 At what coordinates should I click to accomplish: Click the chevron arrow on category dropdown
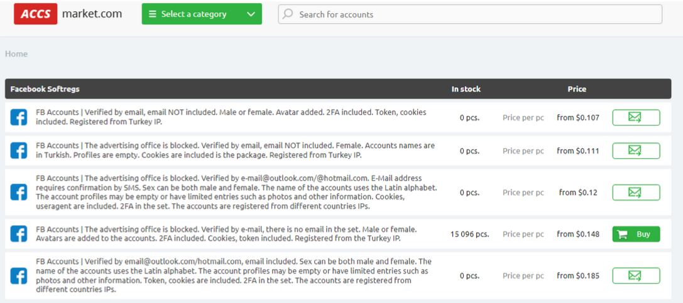[x=251, y=14]
